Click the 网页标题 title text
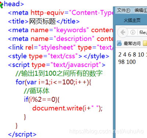This screenshot has width=147, height=138. [x=43, y=21]
